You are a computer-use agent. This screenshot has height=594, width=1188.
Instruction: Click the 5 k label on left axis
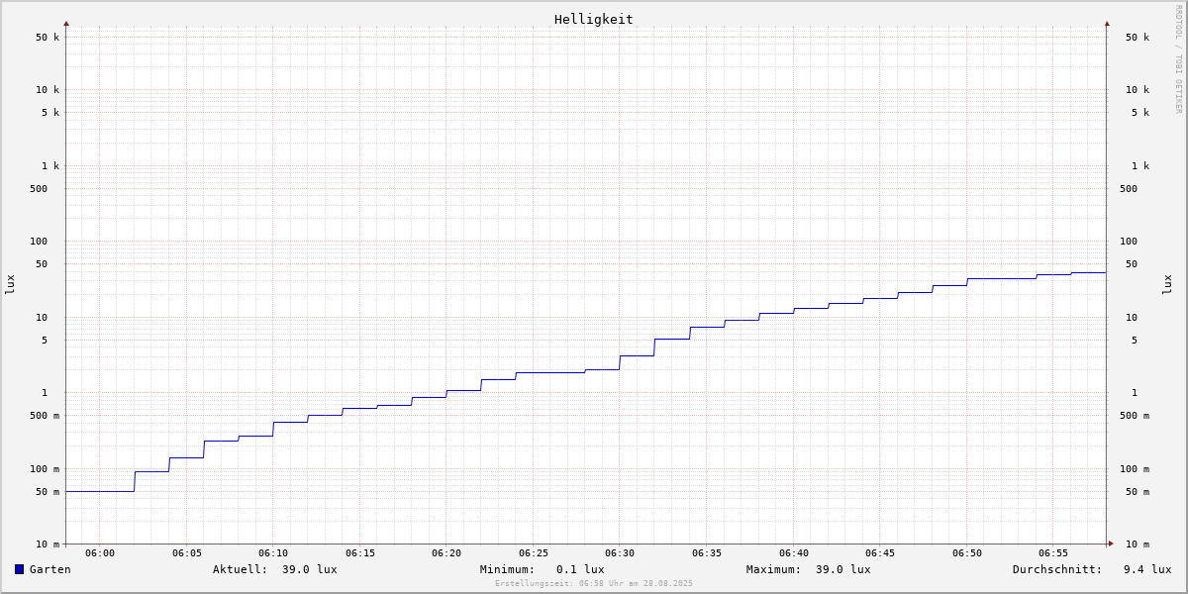click(50, 113)
